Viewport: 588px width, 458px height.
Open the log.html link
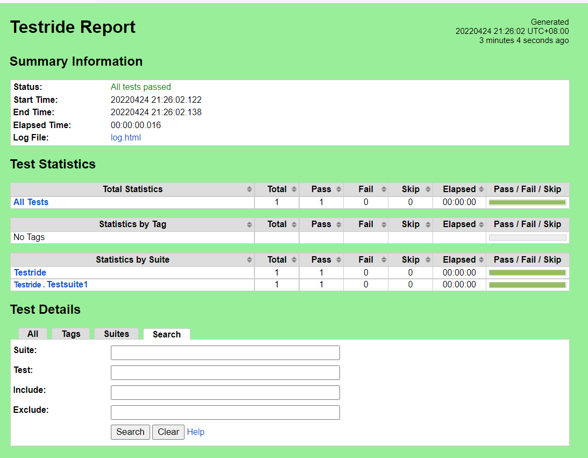126,138
